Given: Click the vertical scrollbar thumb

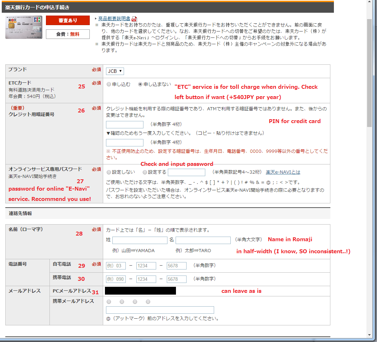Looking at the screenshot, I should pos(369,73).
